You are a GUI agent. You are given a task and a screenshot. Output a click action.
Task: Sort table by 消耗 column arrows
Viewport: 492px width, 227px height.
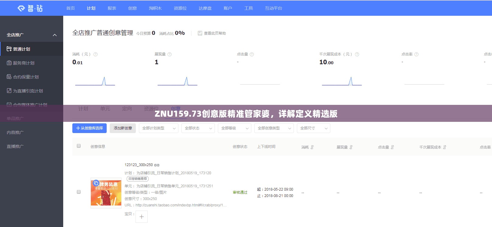tap(312, 147)
